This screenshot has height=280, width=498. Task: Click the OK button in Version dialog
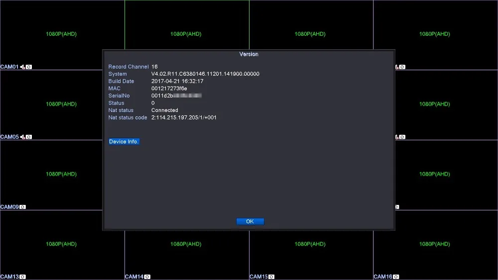click(250, 221)
